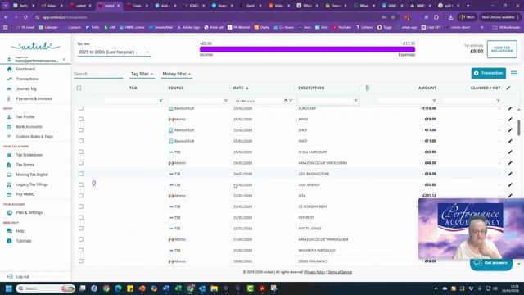Open the Date column filter funnel
Screen dimensions: 524x295
click(x=291, y=101)
